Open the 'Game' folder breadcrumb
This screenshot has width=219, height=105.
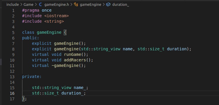29,5
